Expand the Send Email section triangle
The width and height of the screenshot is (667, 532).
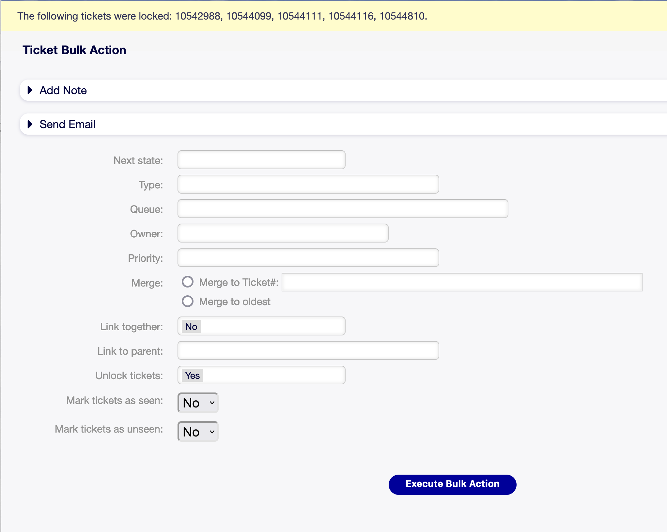(x=30, y=124)
